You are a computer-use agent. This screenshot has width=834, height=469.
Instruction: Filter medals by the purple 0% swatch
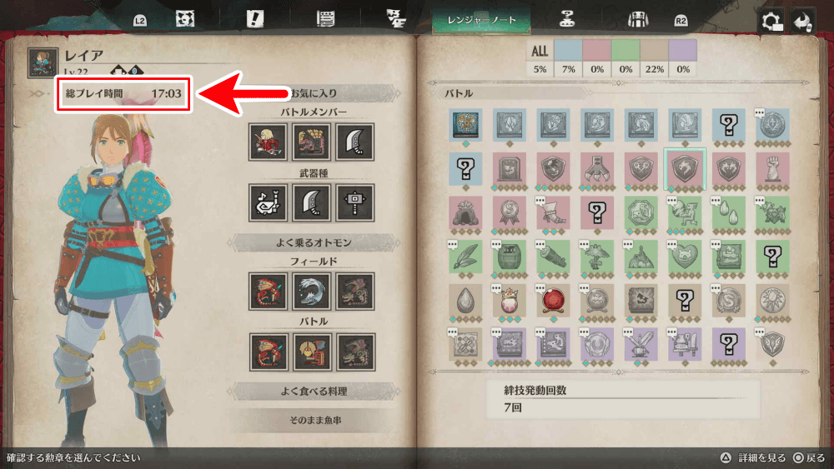coord(683,57)
